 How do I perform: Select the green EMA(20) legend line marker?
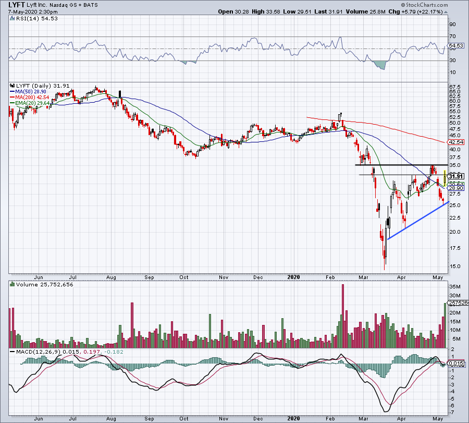pyautogui.click(x=13, y=103)
